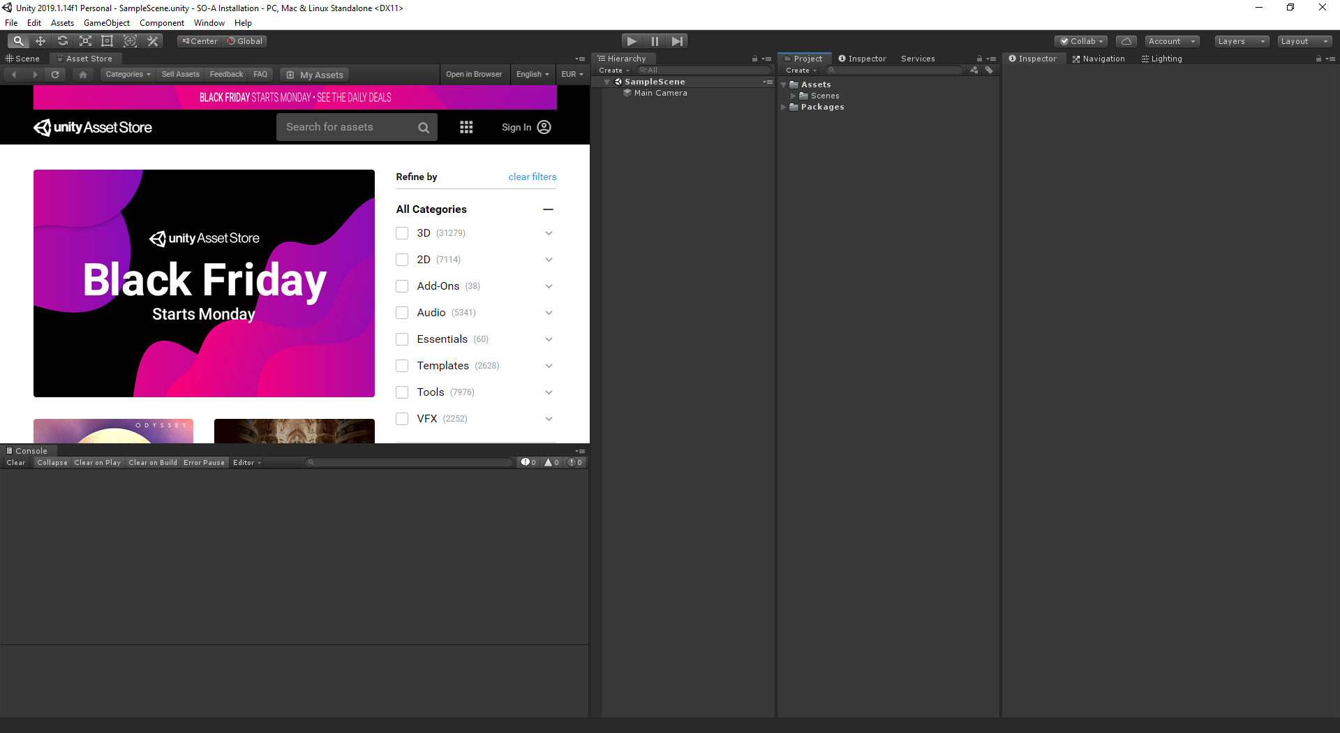Expand the Templates category chevron
The image size is (1340, 733).
pos(549,366)
